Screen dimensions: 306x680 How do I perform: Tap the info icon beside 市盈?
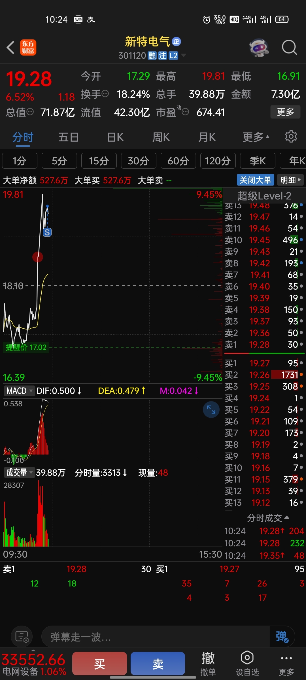click(x=185, y=112)
